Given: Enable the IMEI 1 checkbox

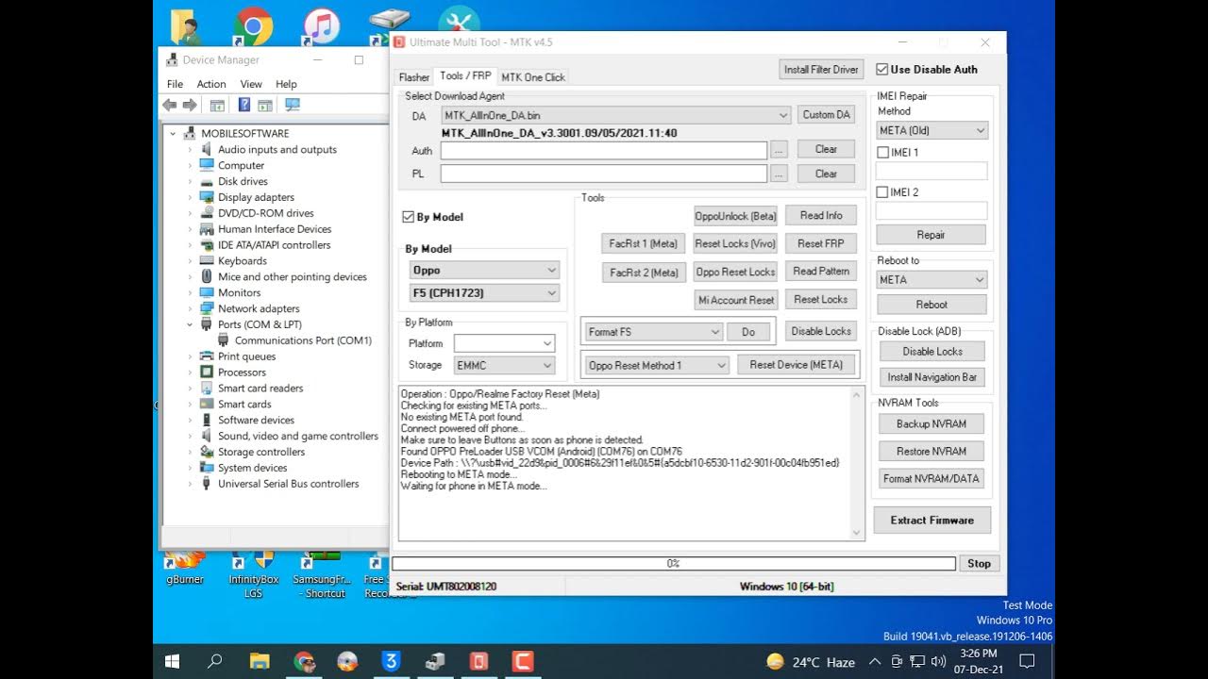Looking at the screenshot, I should coord(883,152).
